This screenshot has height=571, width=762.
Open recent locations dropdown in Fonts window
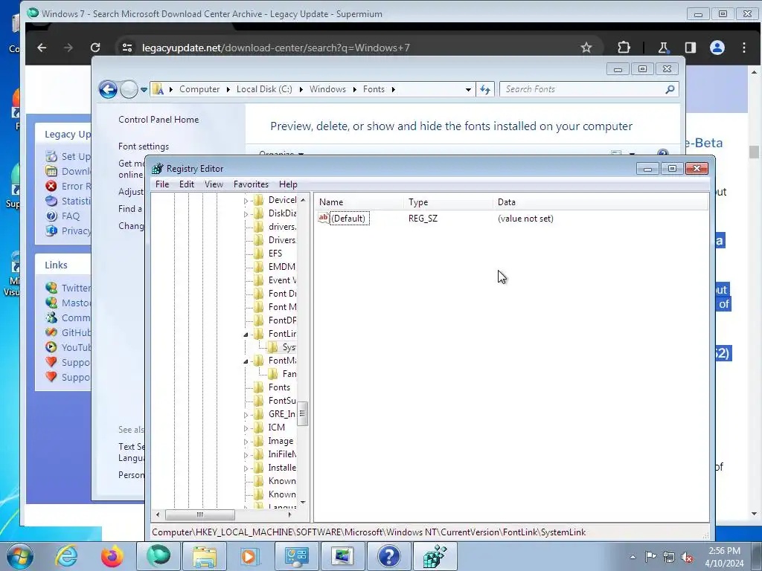(144, 90)
